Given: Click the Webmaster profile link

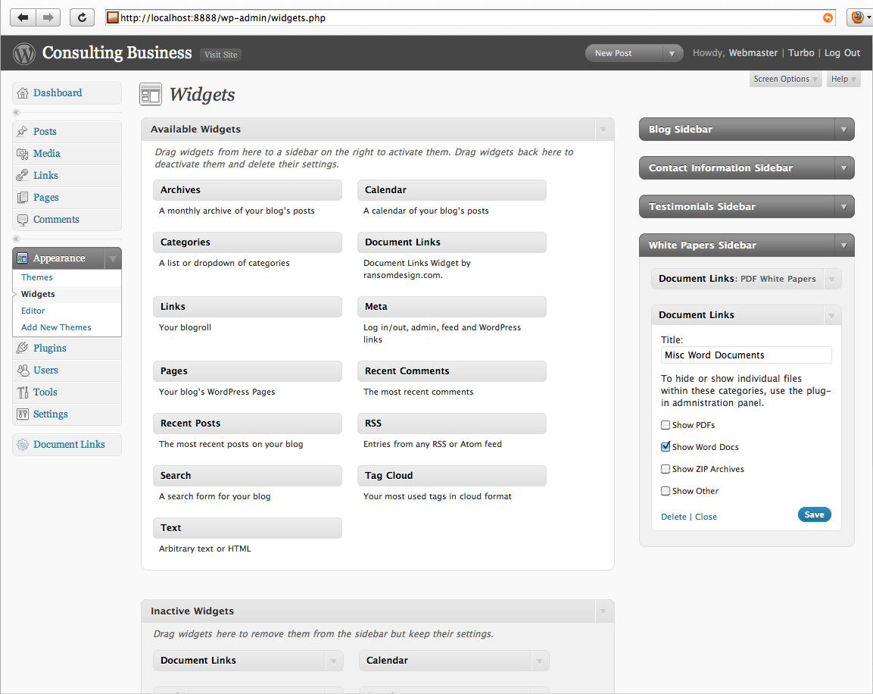Looking at the screenshot, I should click(753, 53).
